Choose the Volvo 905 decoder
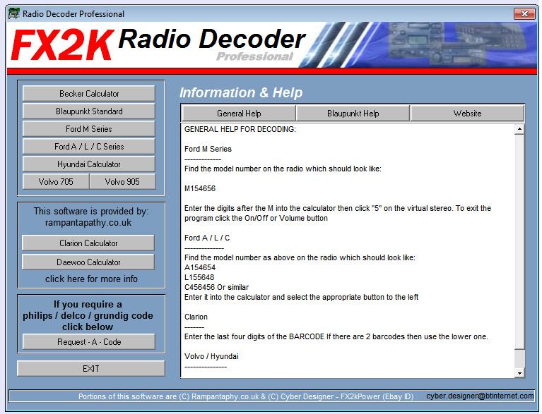 tap(122, 181)
